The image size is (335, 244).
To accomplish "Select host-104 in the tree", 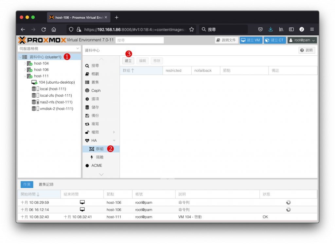I will pyautogui.click(x=41, y=63).
